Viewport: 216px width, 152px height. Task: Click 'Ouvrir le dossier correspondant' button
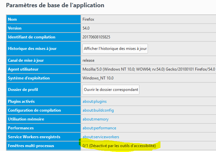[111, 90]
